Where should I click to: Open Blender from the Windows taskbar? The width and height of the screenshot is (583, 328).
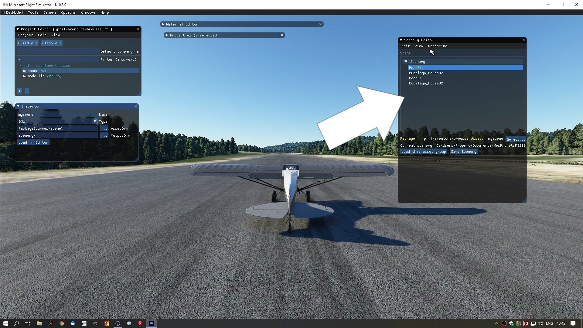coord(50,323)
